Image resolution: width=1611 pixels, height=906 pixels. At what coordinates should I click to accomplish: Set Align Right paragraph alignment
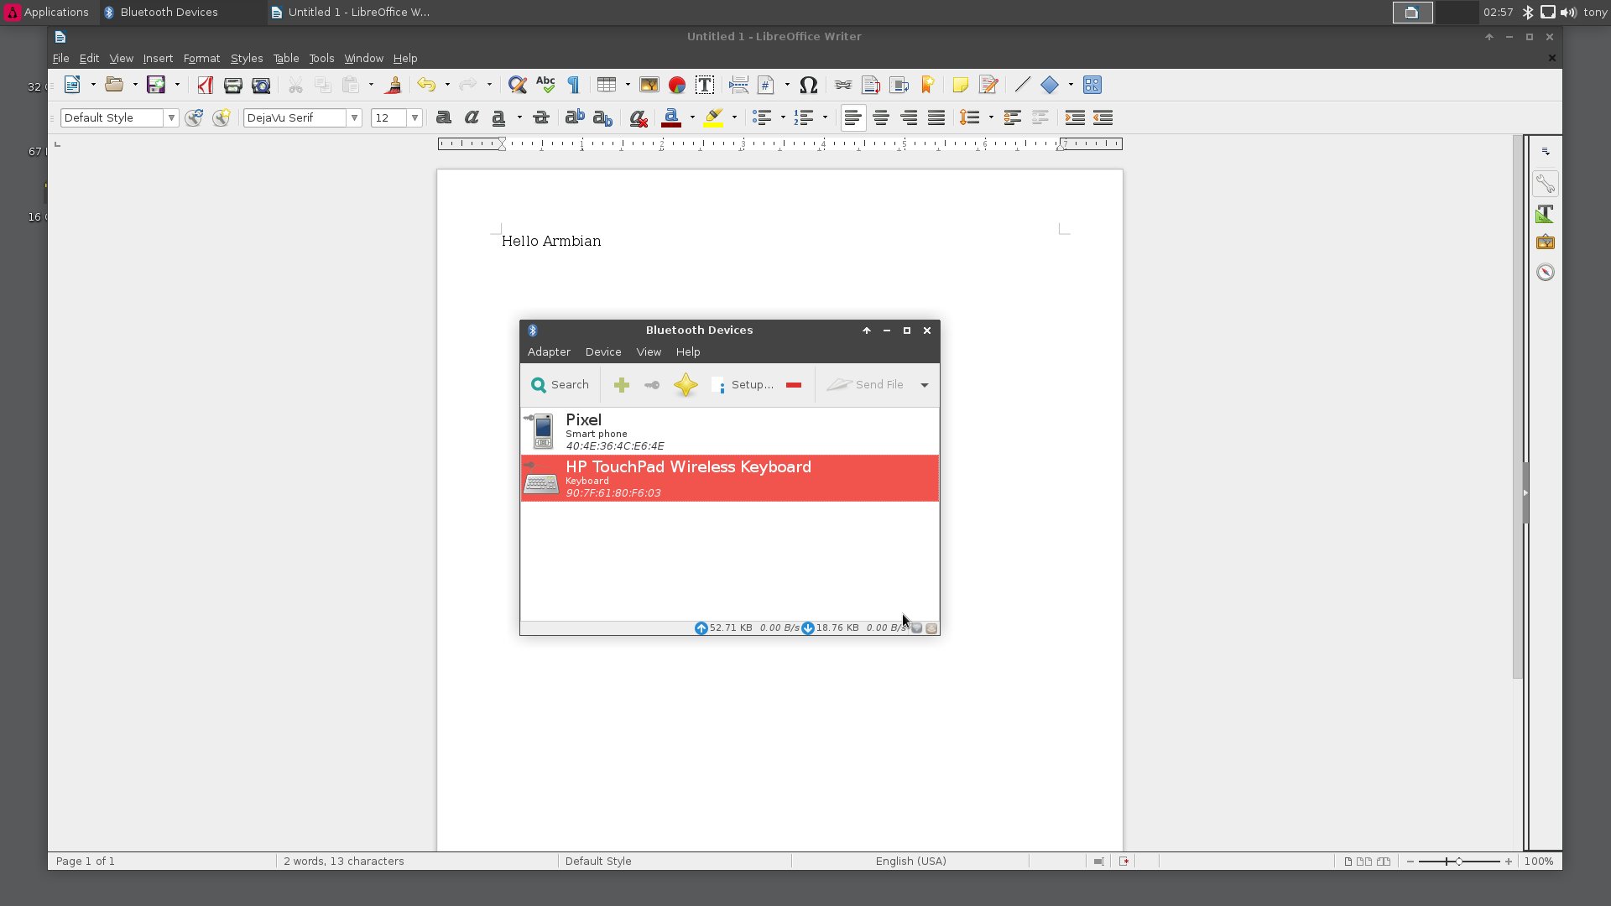click(x=909, y=118)
